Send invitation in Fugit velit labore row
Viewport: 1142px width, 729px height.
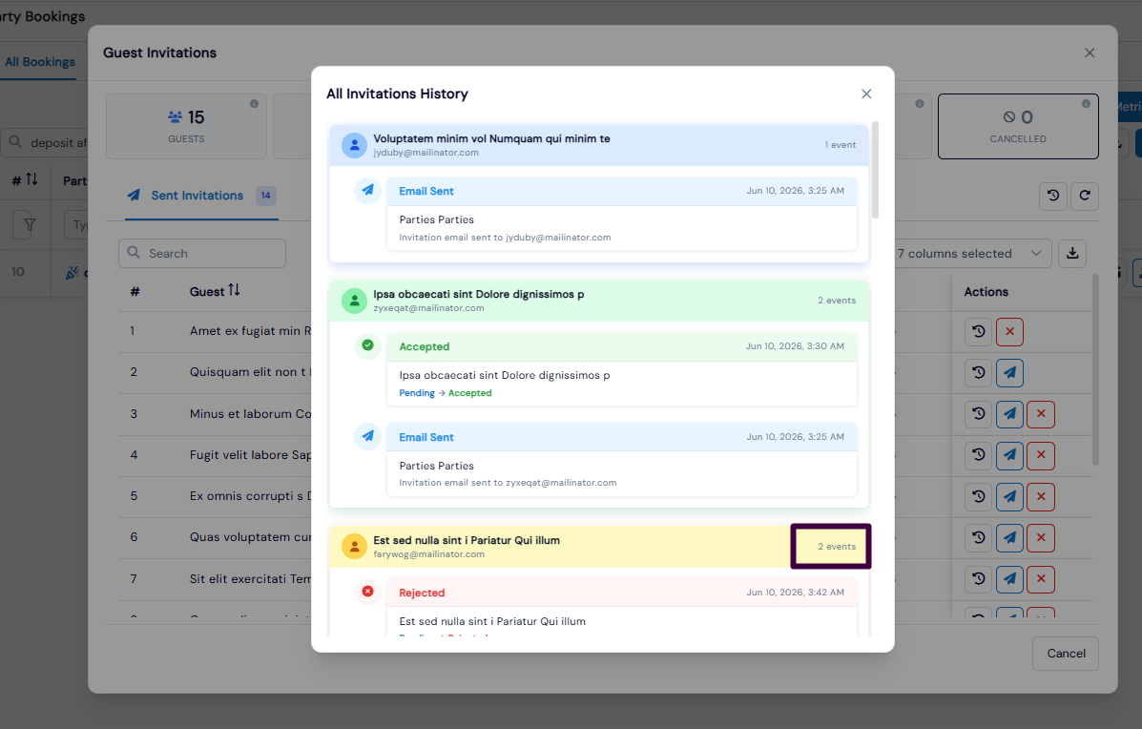coord(1009,455)
